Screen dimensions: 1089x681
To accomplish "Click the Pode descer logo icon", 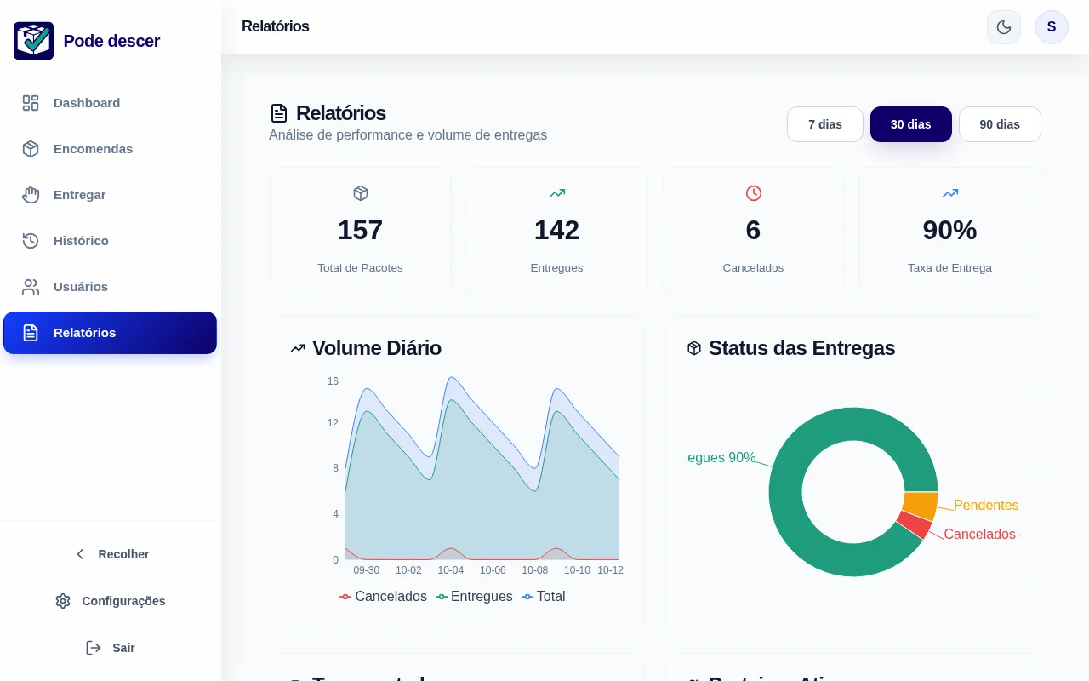I will point(34,41).
